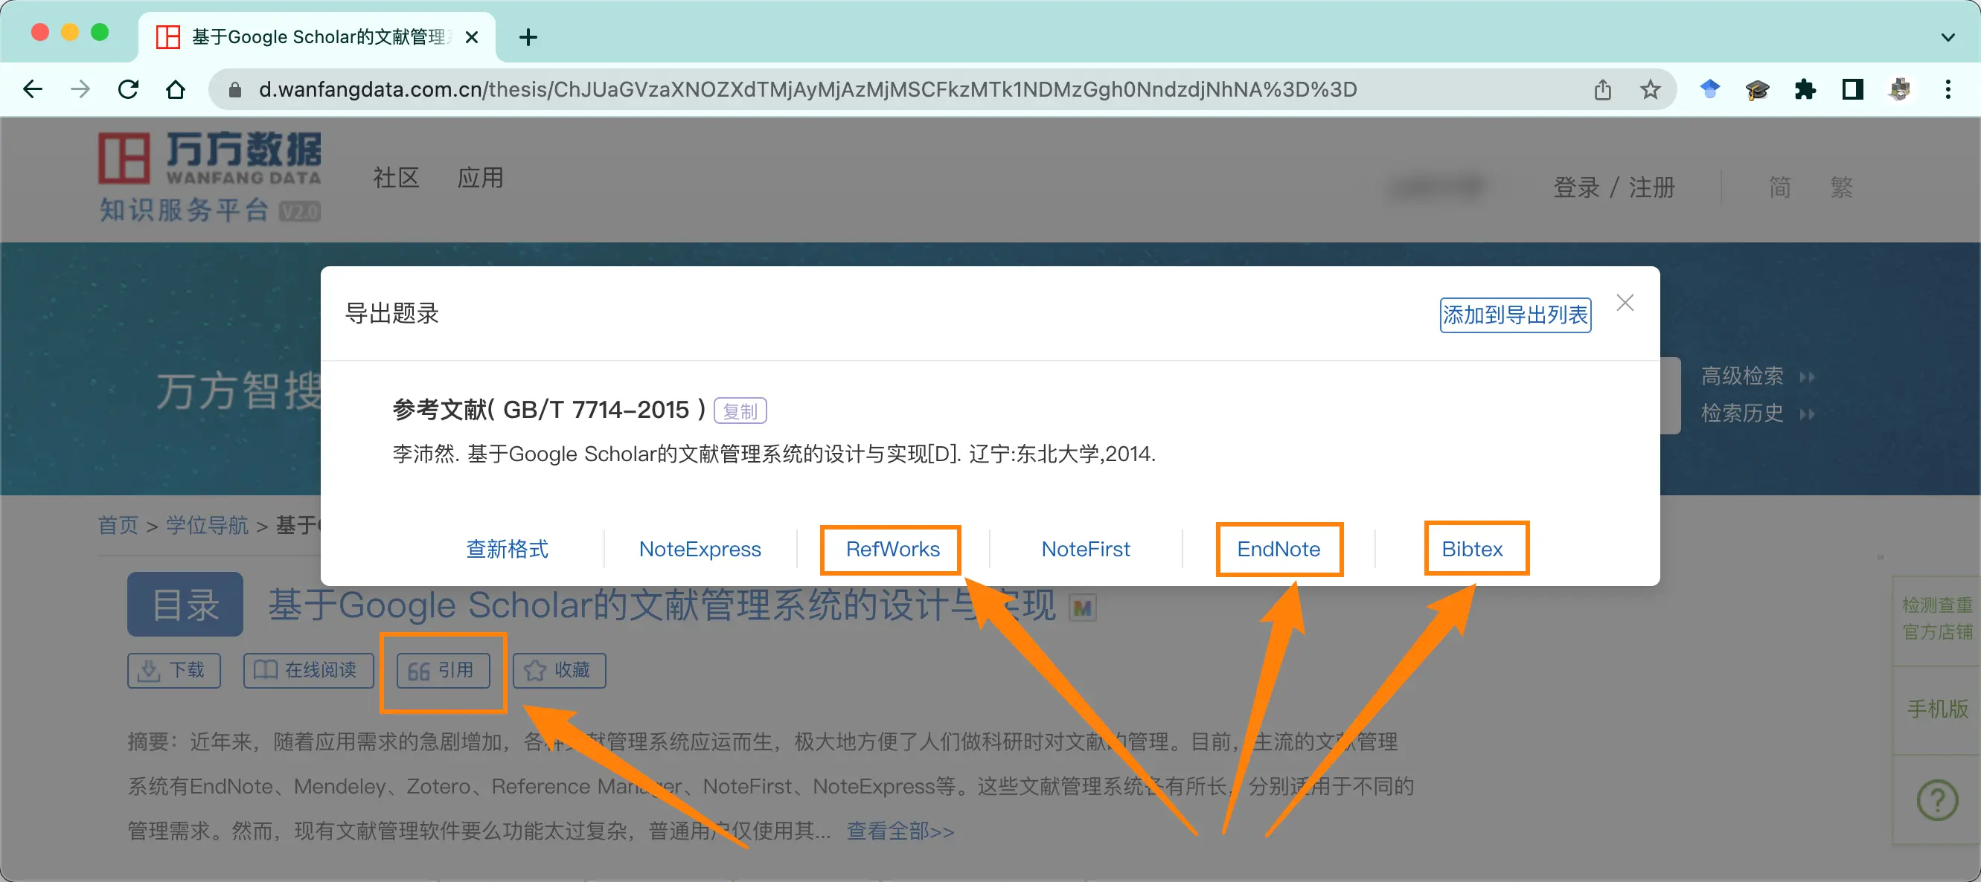
Task: Open a new browser tab
Action: pyautogui.click(x=528, y=37)
